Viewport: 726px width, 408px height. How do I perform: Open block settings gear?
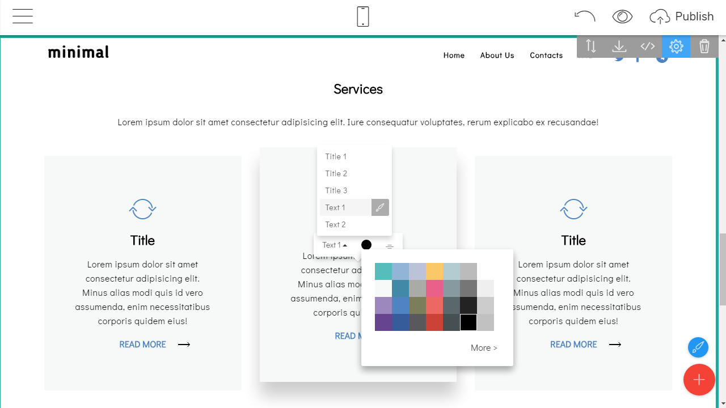click(676, 46)
